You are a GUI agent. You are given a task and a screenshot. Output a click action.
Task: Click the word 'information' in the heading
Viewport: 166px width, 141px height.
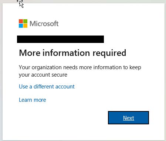66,53
